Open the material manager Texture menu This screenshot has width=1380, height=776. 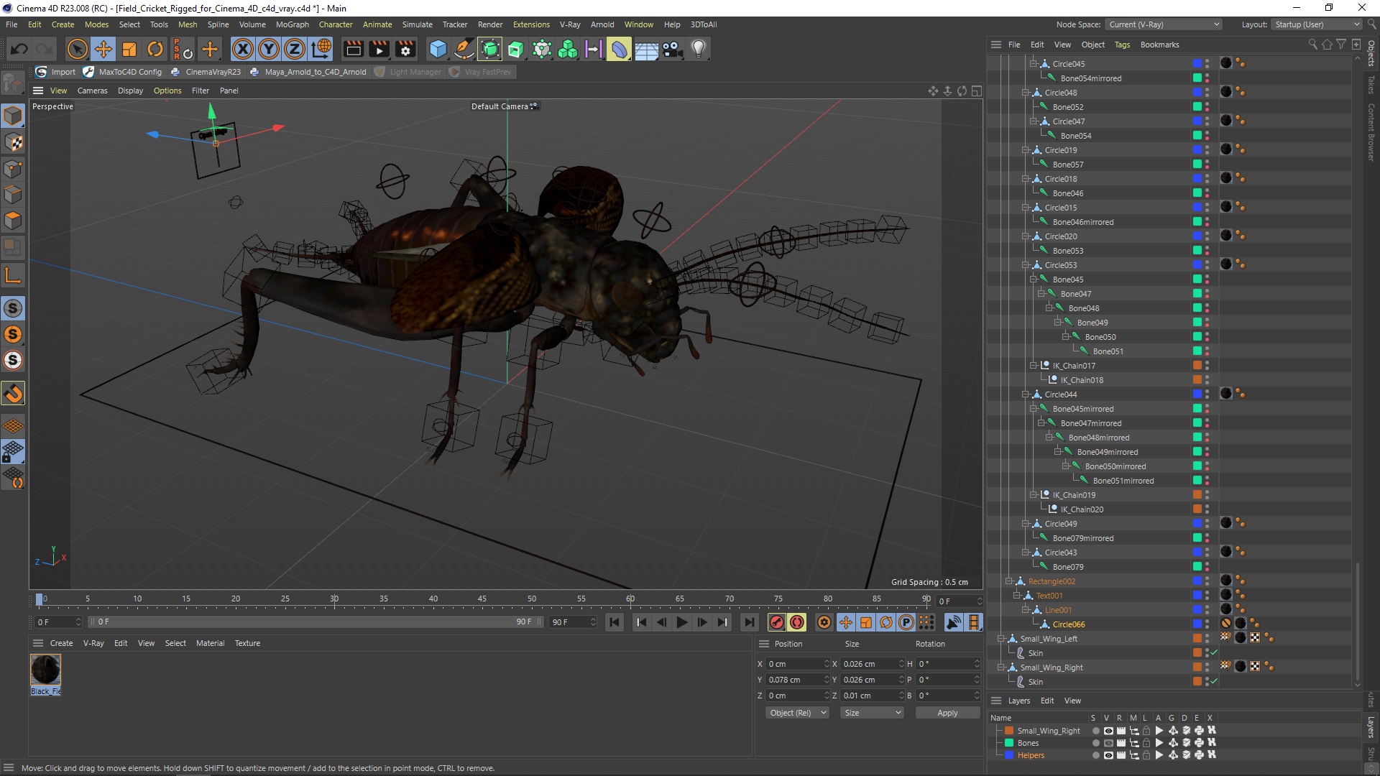click(x=247, y=643)
